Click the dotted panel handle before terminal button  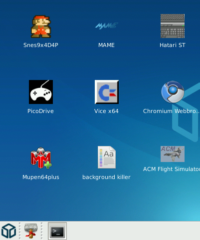pos(42,231)
